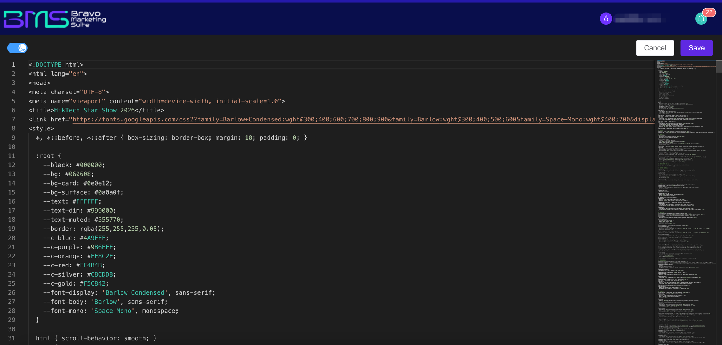This screenshot has width=722, height=345.
Task: Click the '--bg-surface: #0a0a0f;' line
Action: [x=83, y=192]
